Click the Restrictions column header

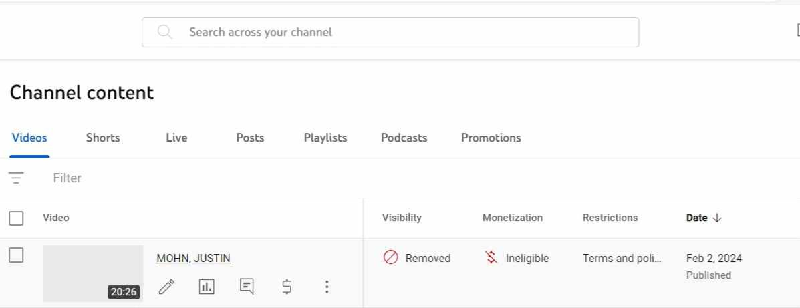[x=610, y=218]
